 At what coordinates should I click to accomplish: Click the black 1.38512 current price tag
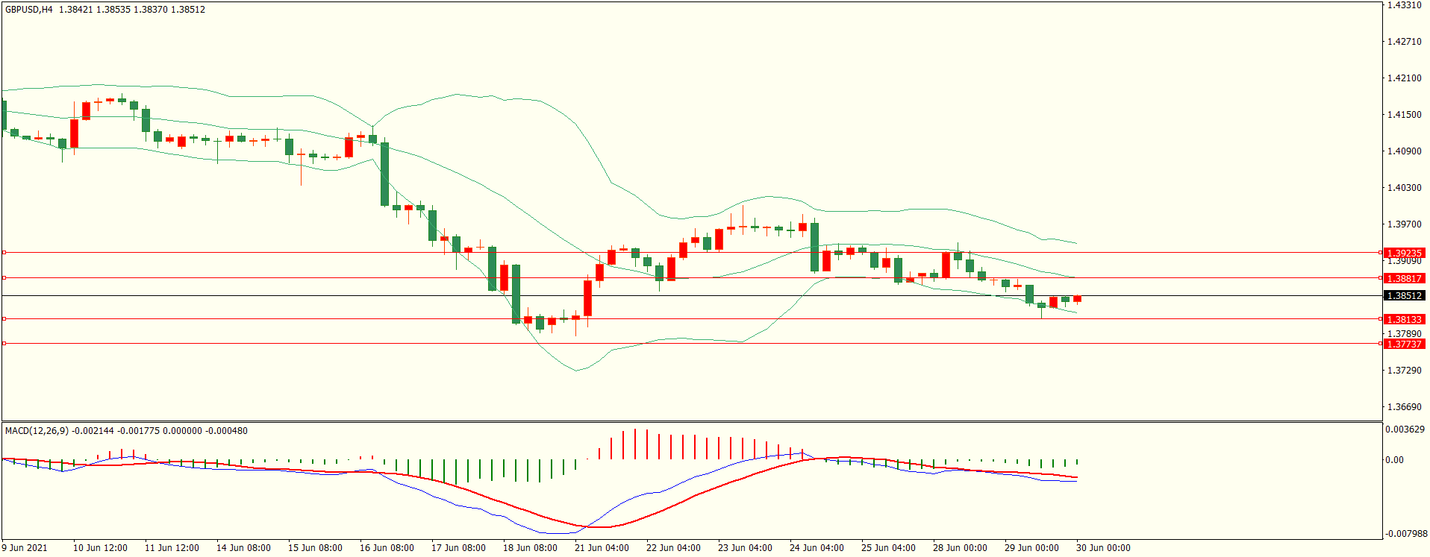tap(1404, 295)
